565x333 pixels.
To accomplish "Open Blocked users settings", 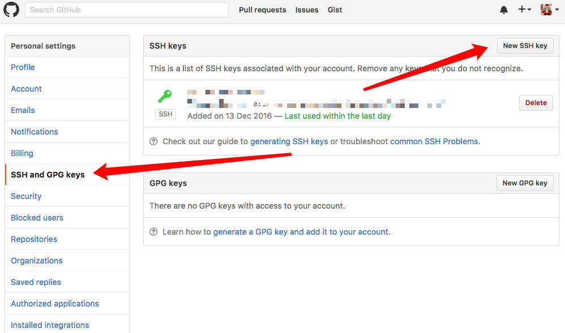I will pyautogui.click(x=67, y=218).
